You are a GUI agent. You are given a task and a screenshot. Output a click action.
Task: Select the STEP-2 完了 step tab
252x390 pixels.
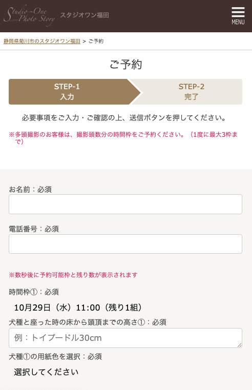192,92
